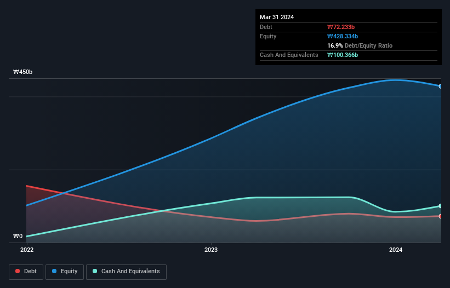Click the 16.9% Debt/Equity Ratio text
The image size is (450, 288).
[x=360, y=45]
